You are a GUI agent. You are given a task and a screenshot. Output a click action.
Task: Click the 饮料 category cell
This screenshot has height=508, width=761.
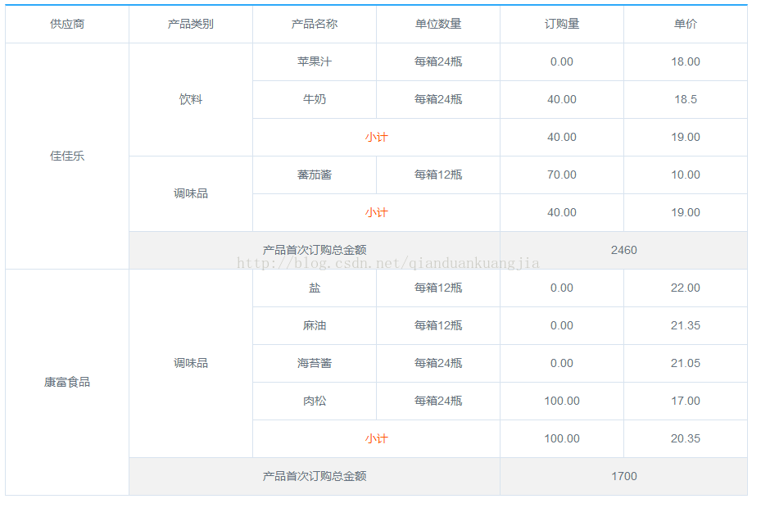pos(190,99)
